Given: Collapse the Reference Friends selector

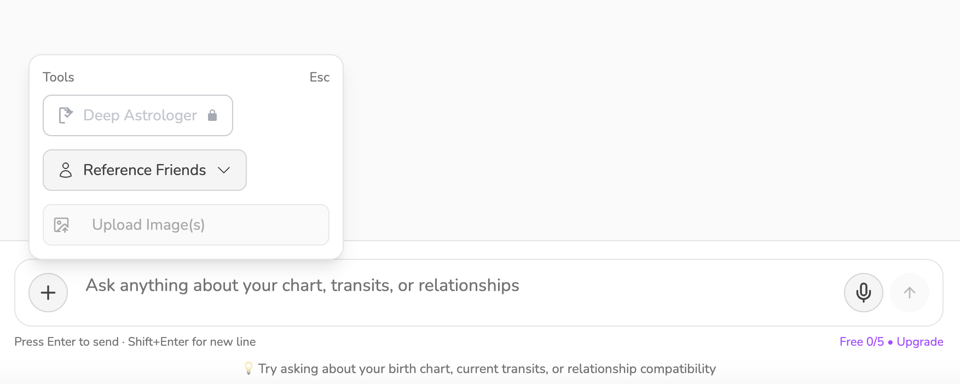Looking at the screenshot, I should coord(223,170).
